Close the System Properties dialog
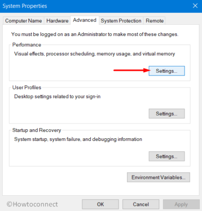The width and height of the screenshot is (202, 211). [195, 6]
